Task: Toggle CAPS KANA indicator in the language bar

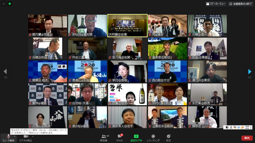Action: tap(247, 128)
